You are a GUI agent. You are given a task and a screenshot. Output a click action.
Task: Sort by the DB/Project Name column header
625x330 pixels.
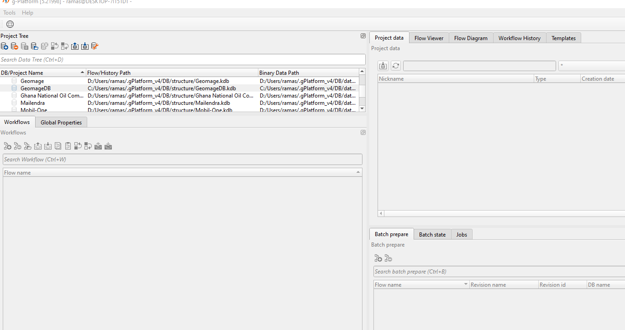pos(41,73)
